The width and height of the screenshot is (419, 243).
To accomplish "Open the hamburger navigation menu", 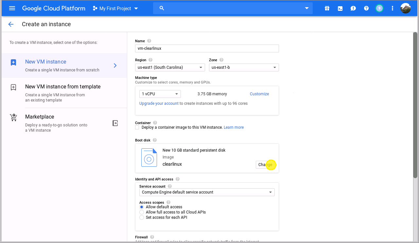I will [12, 8].
